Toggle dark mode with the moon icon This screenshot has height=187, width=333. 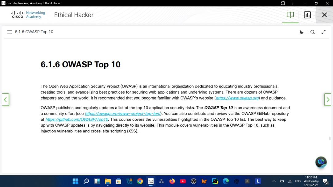301,32
